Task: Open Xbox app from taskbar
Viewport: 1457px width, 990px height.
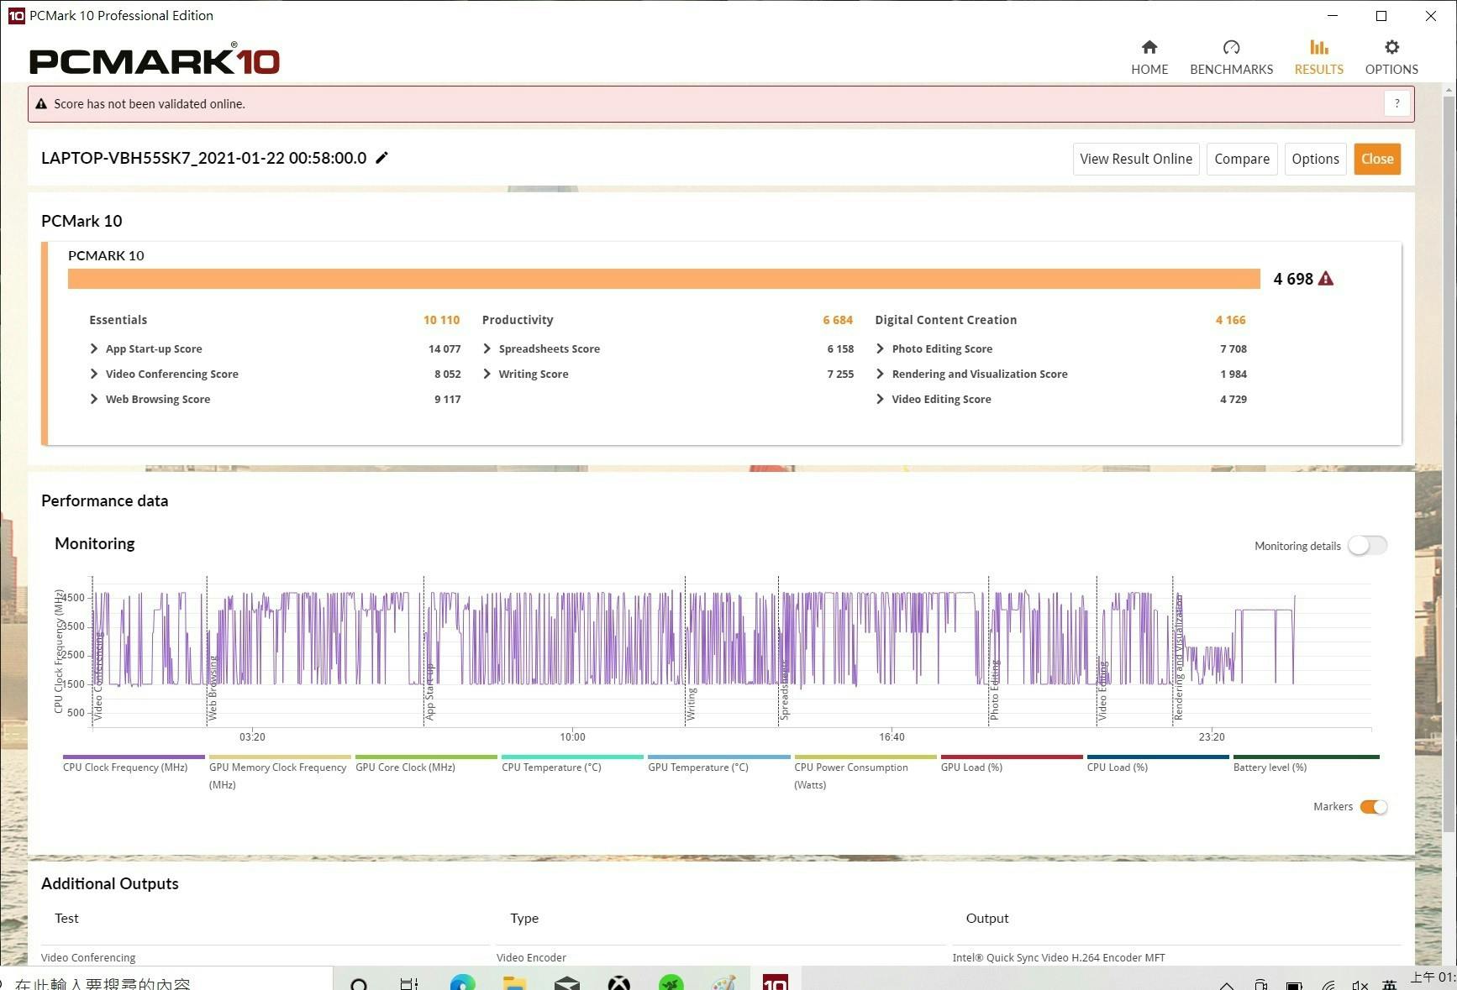Action: (619, 983)
